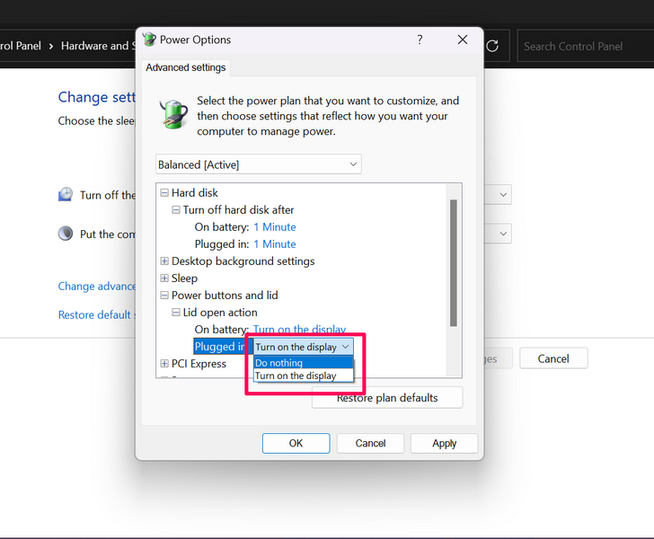Expand the PCI Express node
The width and height of the screenshot is (654, 539).
[x=164, y=364]
